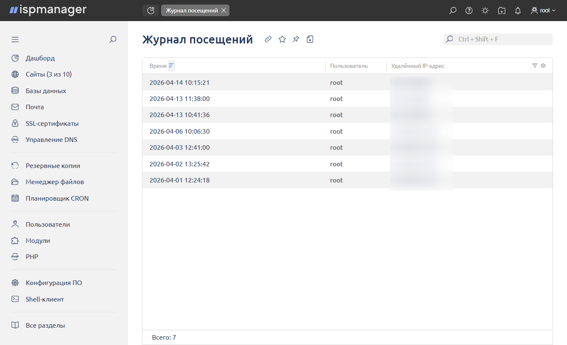Click the table filter funnel icon
Viewport: 567px width, 345px height.
[x=535, y=66]
